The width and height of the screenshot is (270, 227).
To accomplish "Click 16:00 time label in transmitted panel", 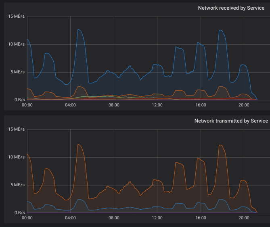I will click(201, 218).
